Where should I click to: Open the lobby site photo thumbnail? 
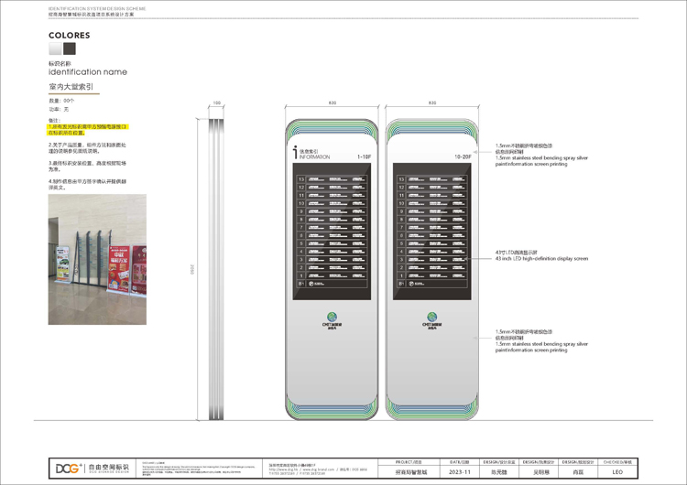coord(97,247)
